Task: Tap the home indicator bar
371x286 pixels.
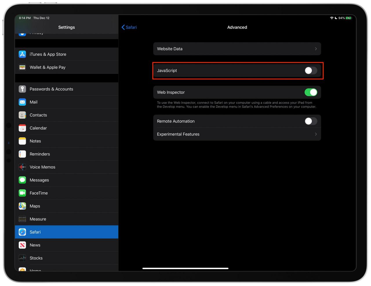Action: [x=185, y=268]
